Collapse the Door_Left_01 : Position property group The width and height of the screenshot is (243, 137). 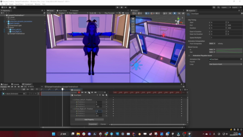pyautogui.click(x=73, y=100)
